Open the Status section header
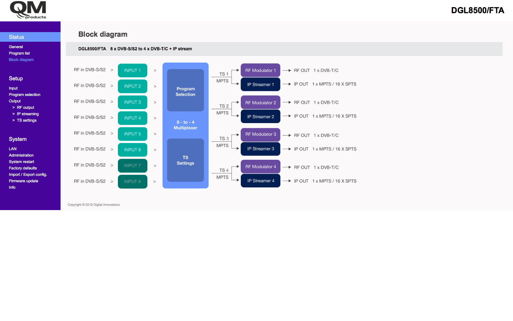 pyautogui.click(x=16, y=37)
